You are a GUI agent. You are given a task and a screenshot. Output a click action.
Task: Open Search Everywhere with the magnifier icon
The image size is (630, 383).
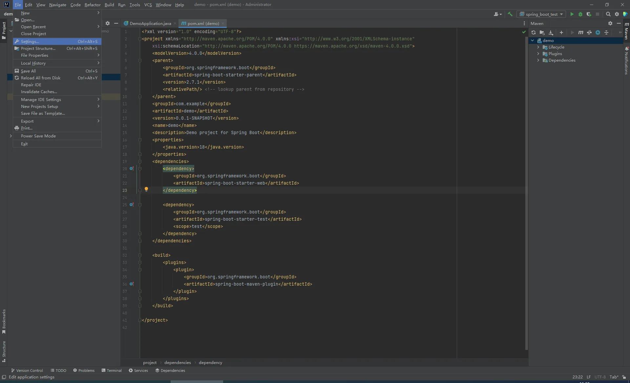(608, 14)
